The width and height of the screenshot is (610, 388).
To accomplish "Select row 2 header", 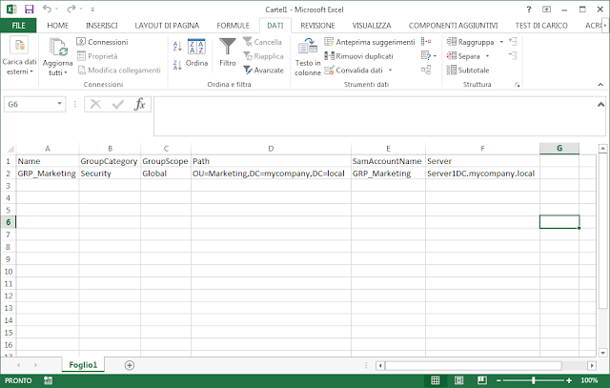I will coord(8,174).
